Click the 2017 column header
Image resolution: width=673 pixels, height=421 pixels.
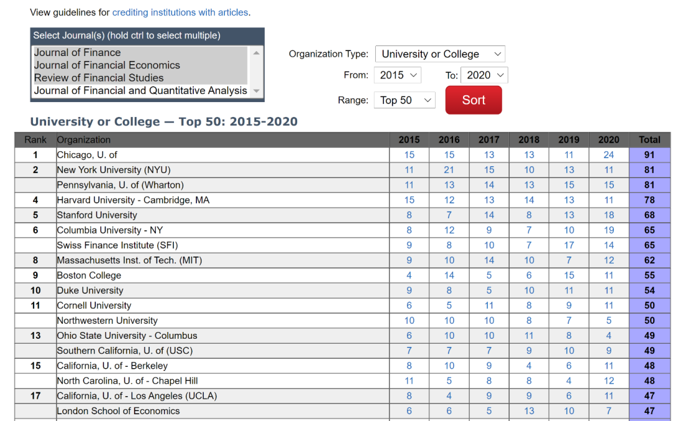(x=489, y=140)
